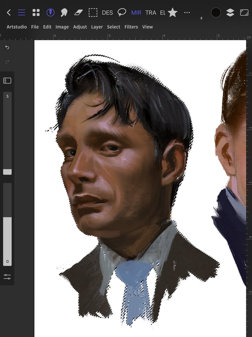Adjust the brush size S slider
Screen dimensions: 252x337
pos(7,133)
